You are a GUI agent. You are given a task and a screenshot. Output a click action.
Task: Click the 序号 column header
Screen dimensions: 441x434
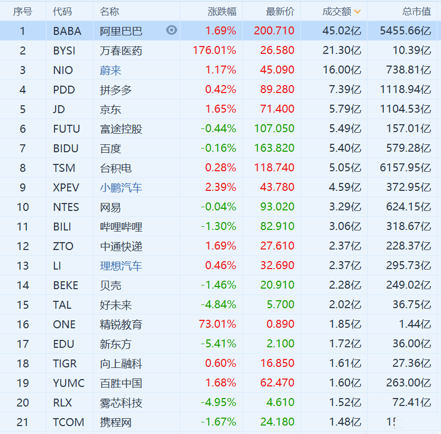tap(23, 12)
